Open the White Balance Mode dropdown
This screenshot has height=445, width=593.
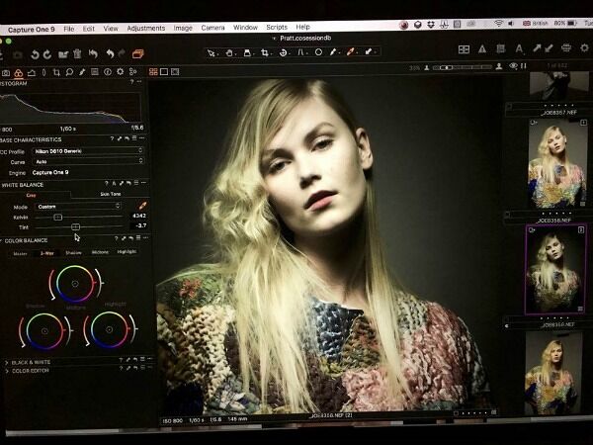click(77, 206)
